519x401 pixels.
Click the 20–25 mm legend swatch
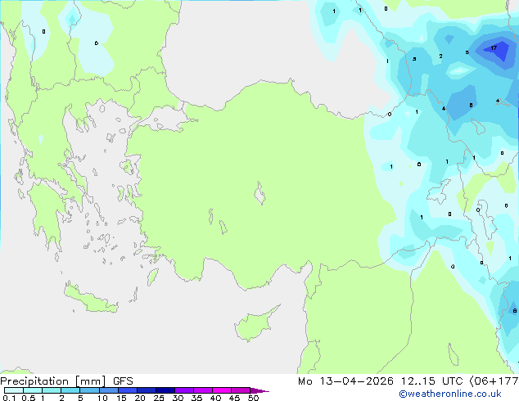[147, 390]
